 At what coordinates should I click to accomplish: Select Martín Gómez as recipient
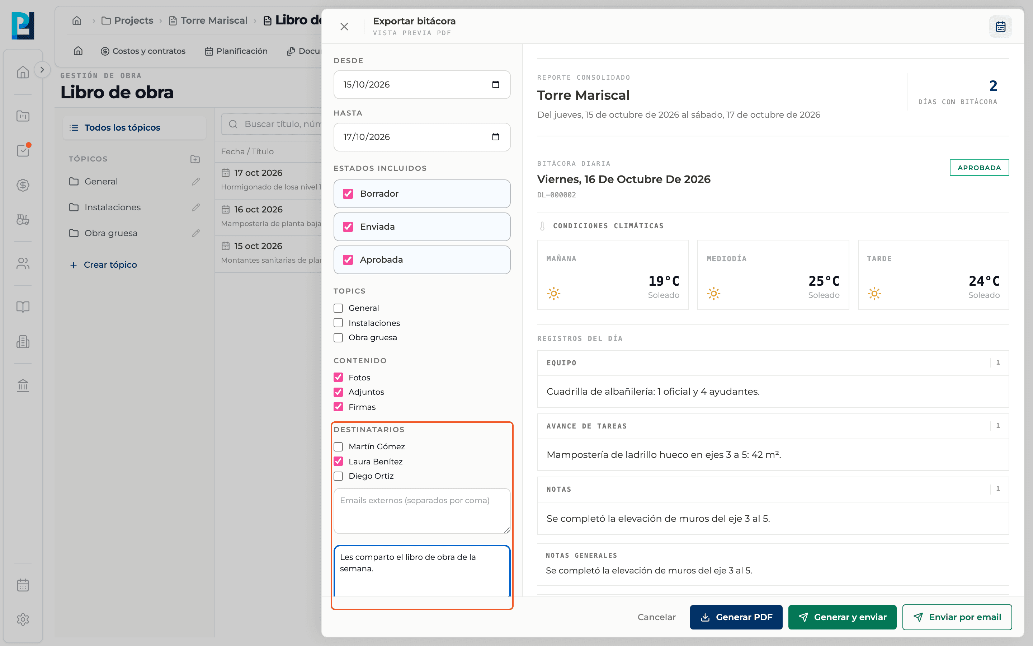click(x=338, y=446)
